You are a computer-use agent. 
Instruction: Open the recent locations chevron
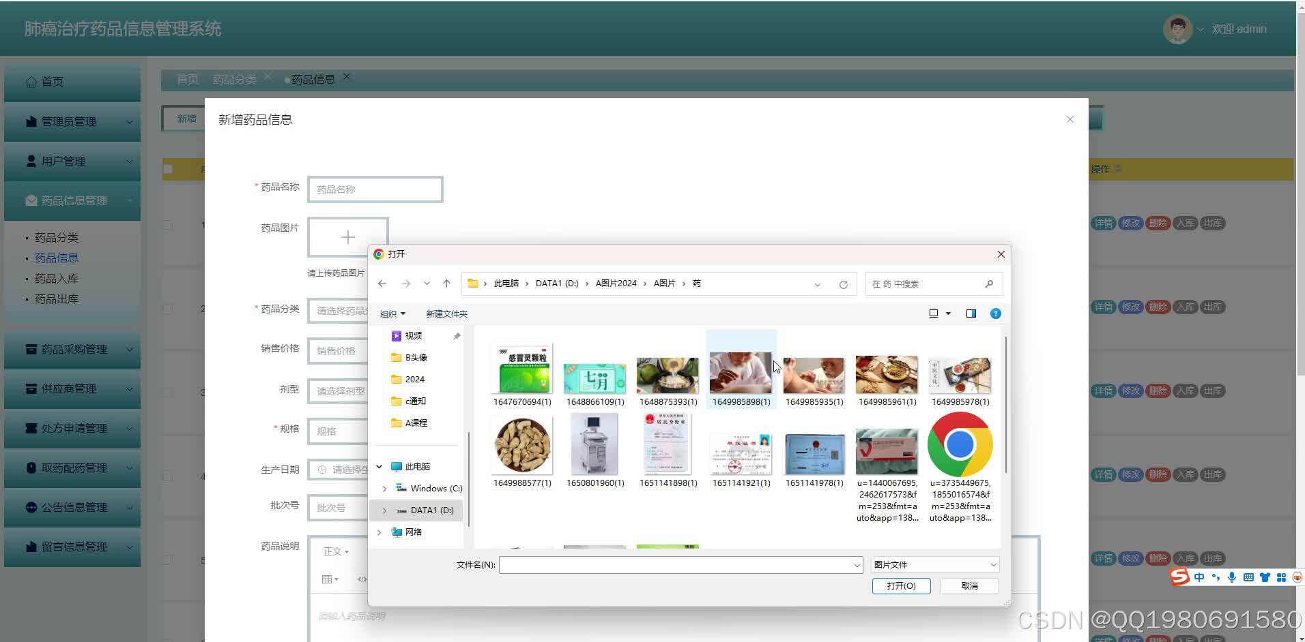pyautogui.click(x=427, y=284)
